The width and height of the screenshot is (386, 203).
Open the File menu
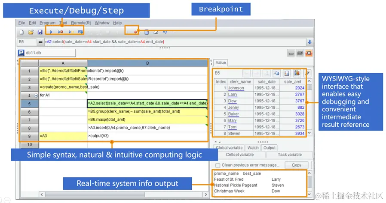21,23
